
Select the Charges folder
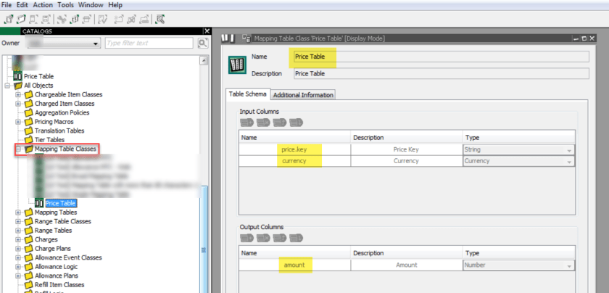coord(46,239)
